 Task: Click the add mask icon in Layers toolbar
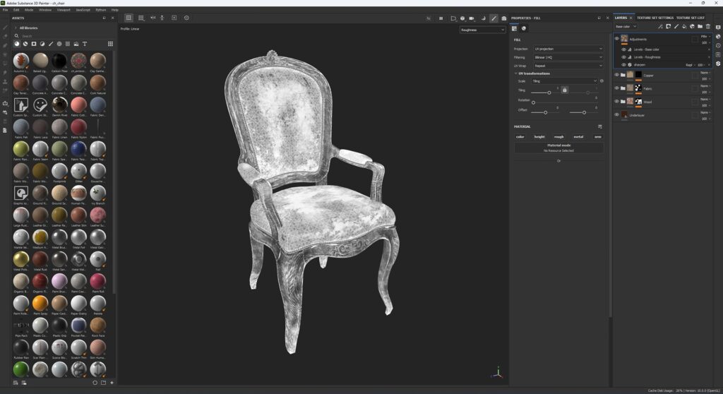point(668,27)
